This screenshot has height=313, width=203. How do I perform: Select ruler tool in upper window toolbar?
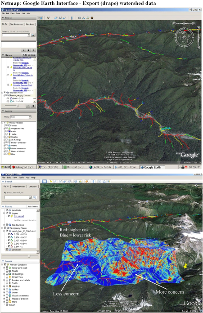pyautogui.click(x=72, y=18)
